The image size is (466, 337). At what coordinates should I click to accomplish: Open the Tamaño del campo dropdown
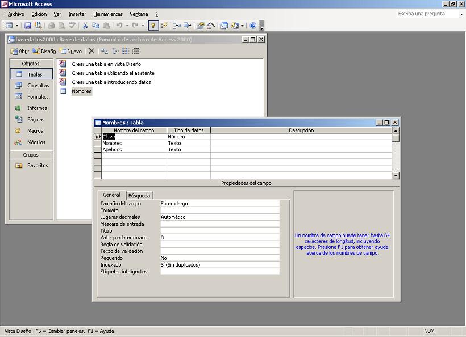click(x=220, y=203)
